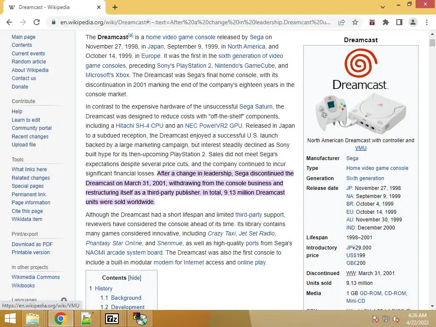Go to Current events

point(28,53)
